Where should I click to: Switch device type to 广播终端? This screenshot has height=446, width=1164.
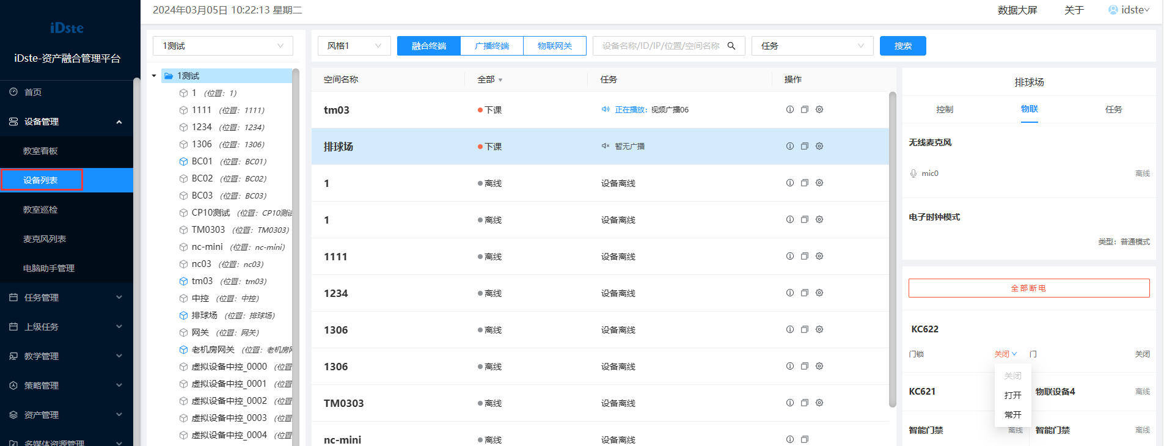click(x=492, y=46)
